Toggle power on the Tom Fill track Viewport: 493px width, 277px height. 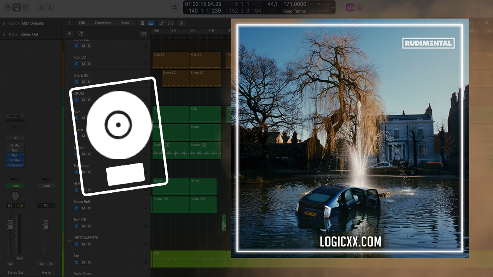pyautogui.click(x=76, y=226)
